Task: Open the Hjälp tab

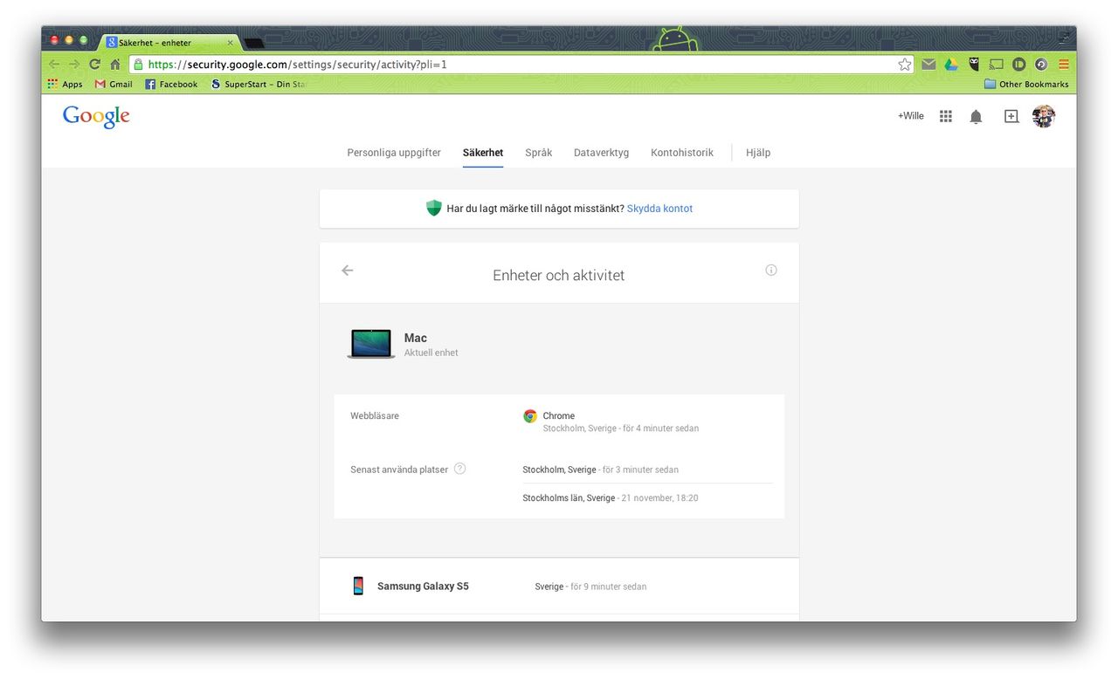Action: click(x=758, y=153)
